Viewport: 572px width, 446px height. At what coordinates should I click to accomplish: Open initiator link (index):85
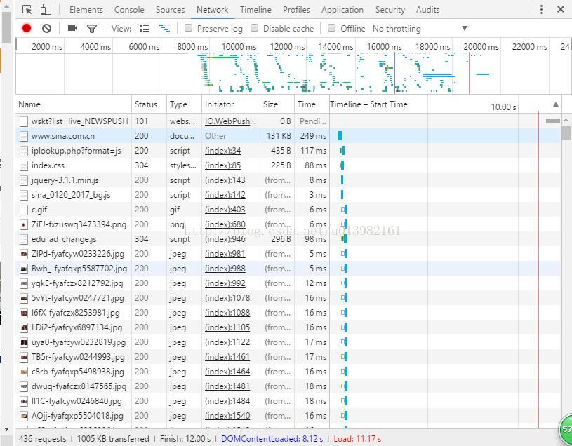pos(223,165)
